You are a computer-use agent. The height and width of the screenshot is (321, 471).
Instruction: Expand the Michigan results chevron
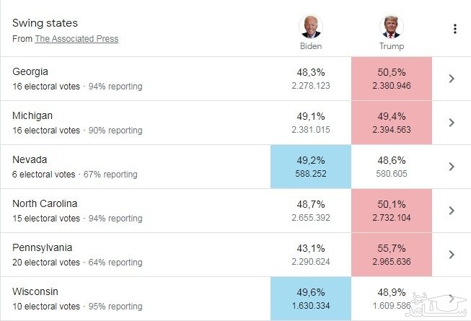pyautogui.click(x=452, y=123)
